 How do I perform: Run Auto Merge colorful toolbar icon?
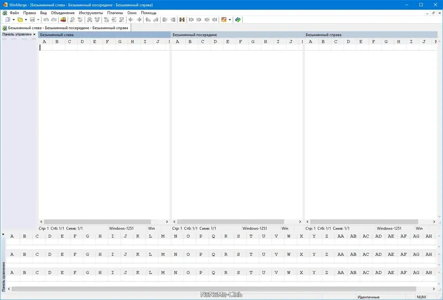[x=182, y=20]
